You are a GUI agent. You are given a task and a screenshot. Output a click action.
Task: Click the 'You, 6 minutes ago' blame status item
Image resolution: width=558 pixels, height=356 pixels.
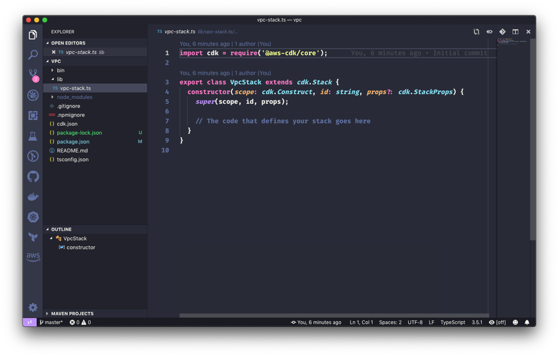tap(316, 322)
